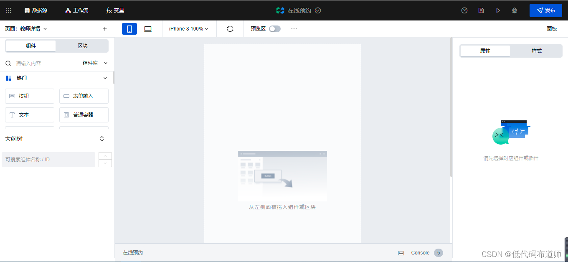Click the save disk icon
Screen dimensions: 568x262
pos(481,10)
